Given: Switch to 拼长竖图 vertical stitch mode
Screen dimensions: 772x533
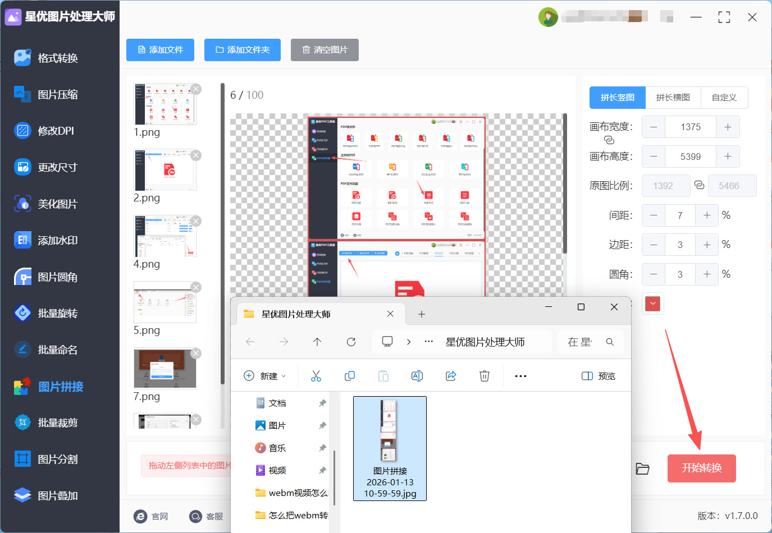Looking at the screenshot, I should (x=618, y=98).
